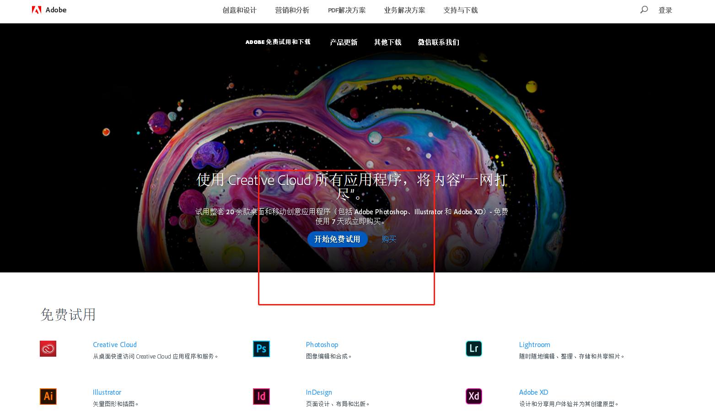Click the Adobe logo icon
Image resolution: width=715 pixels, height=413 pixels.
tap(36, 10)
